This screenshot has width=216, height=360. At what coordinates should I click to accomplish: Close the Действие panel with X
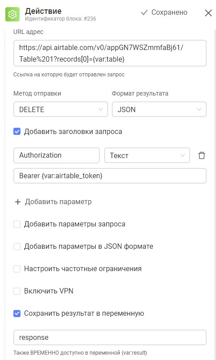tap(208, 13)
